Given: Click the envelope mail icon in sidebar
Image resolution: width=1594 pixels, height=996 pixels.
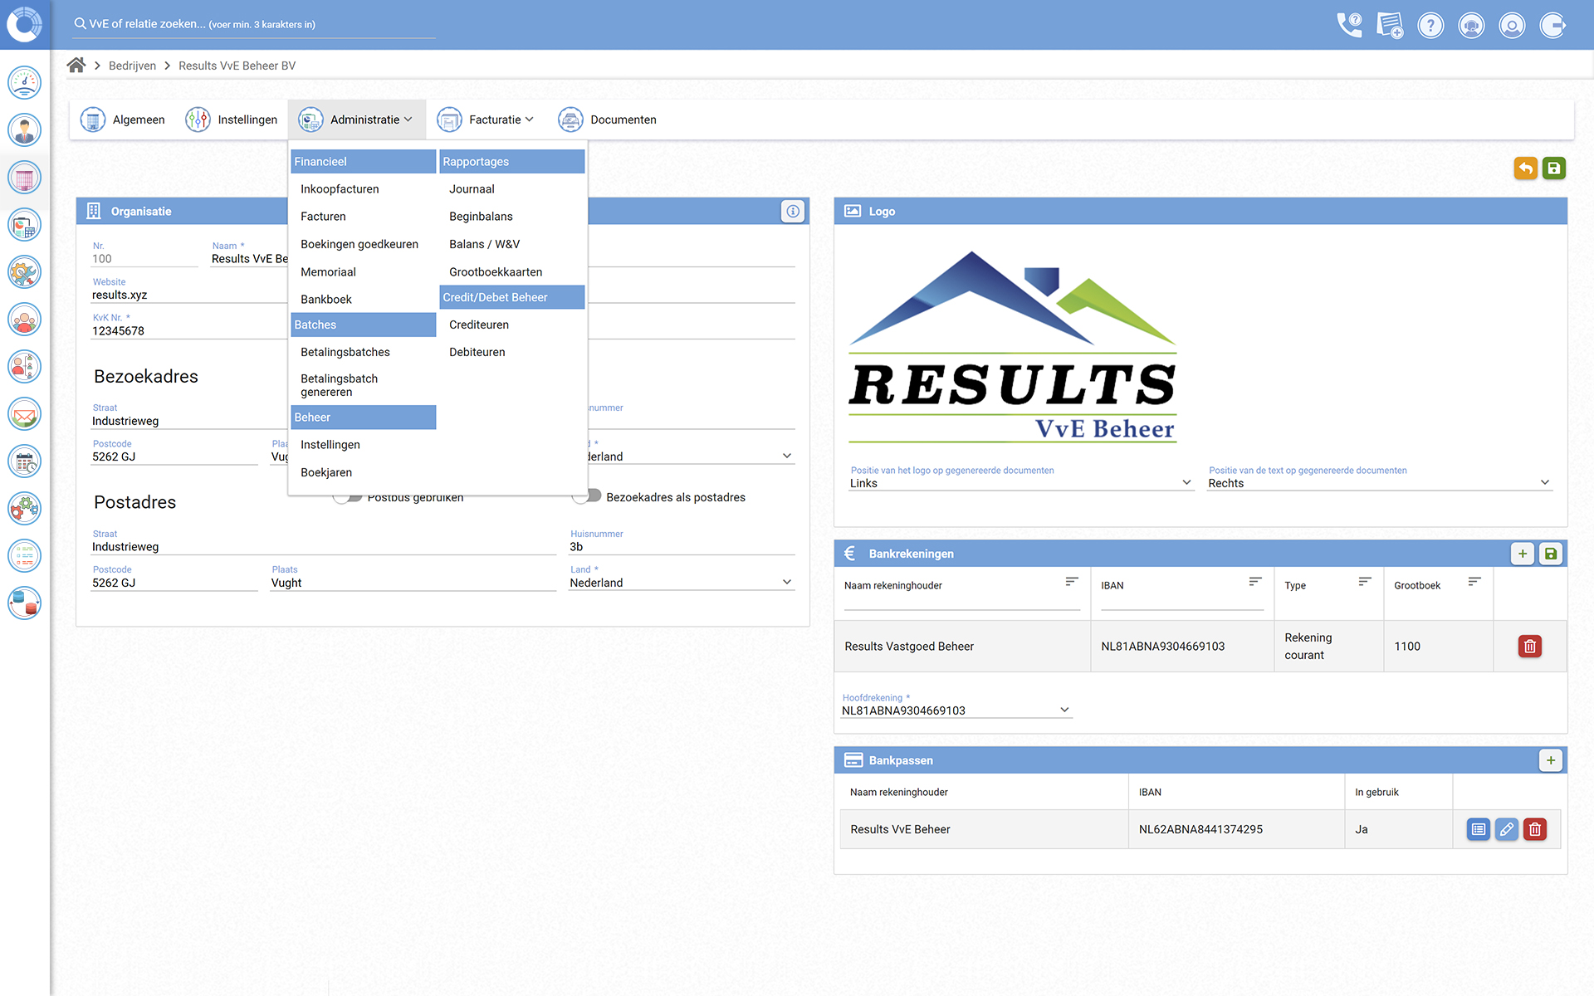Looking at the screenshot, I should (24, 413).
